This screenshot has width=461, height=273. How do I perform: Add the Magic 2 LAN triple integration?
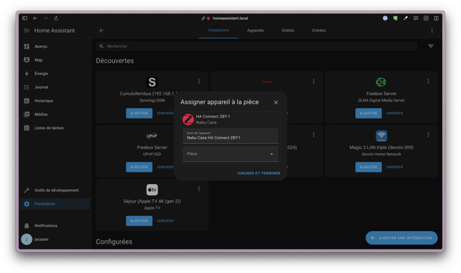[368, 167]
